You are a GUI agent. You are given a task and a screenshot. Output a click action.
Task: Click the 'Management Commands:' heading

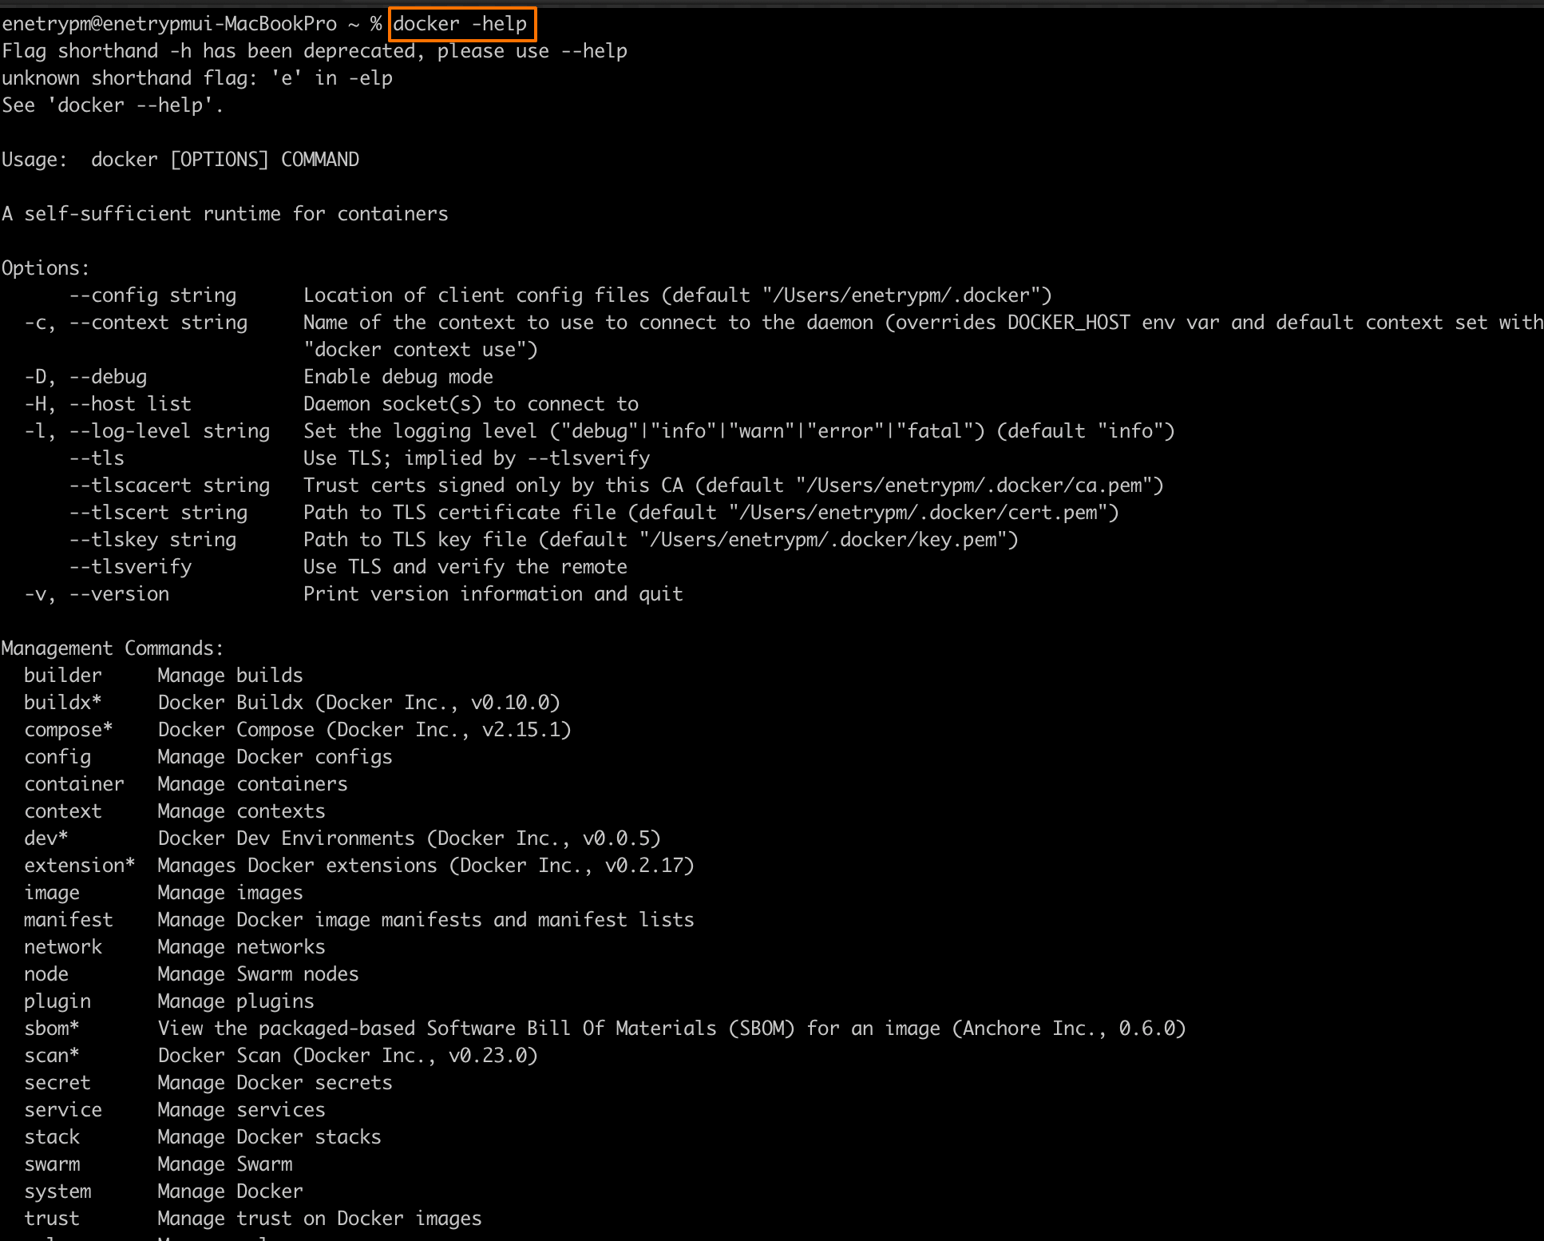click(113, 648)
